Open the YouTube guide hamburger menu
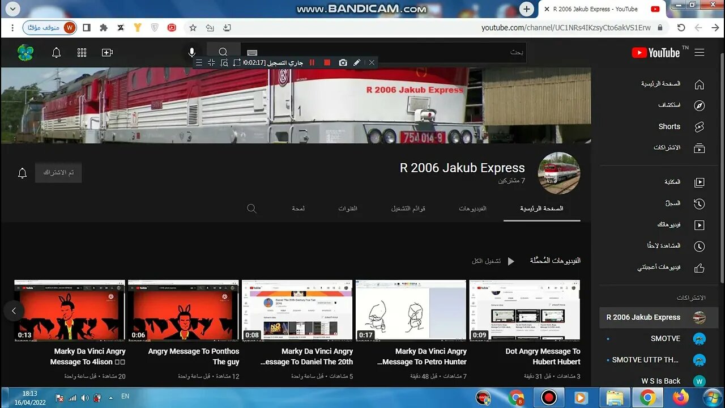 [x=700, y=53]
